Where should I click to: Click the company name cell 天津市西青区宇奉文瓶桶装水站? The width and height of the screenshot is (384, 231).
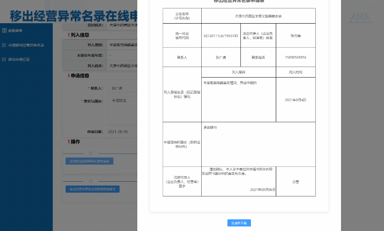pyautogui.click(x=258, y=16)
